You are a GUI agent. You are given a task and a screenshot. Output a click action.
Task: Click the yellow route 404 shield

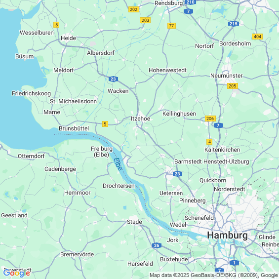click(257, 37)
